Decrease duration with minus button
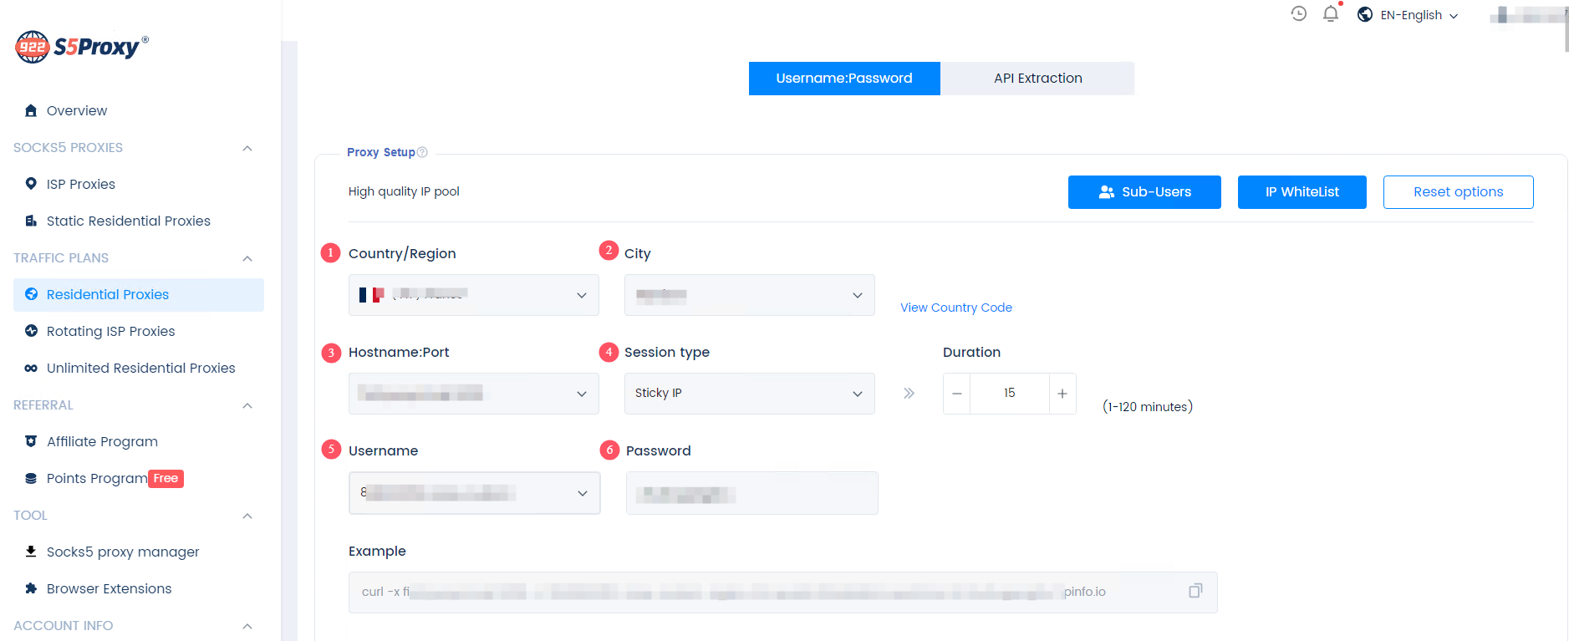The width and height of the screenshot is (1569, 641). [x=957, y=394]
